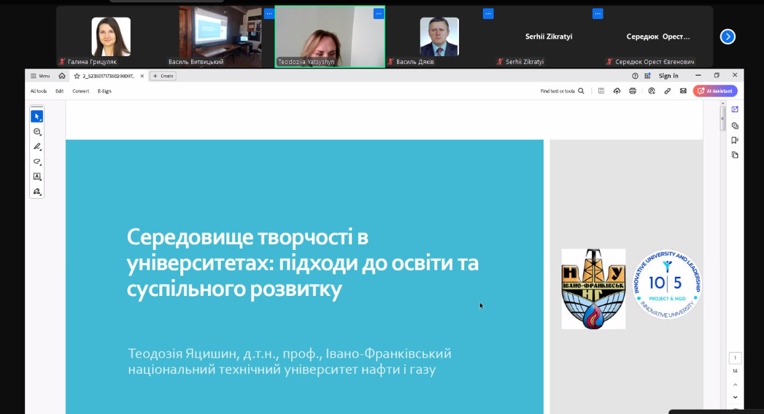Open the All tools menu

coord(38,91)
